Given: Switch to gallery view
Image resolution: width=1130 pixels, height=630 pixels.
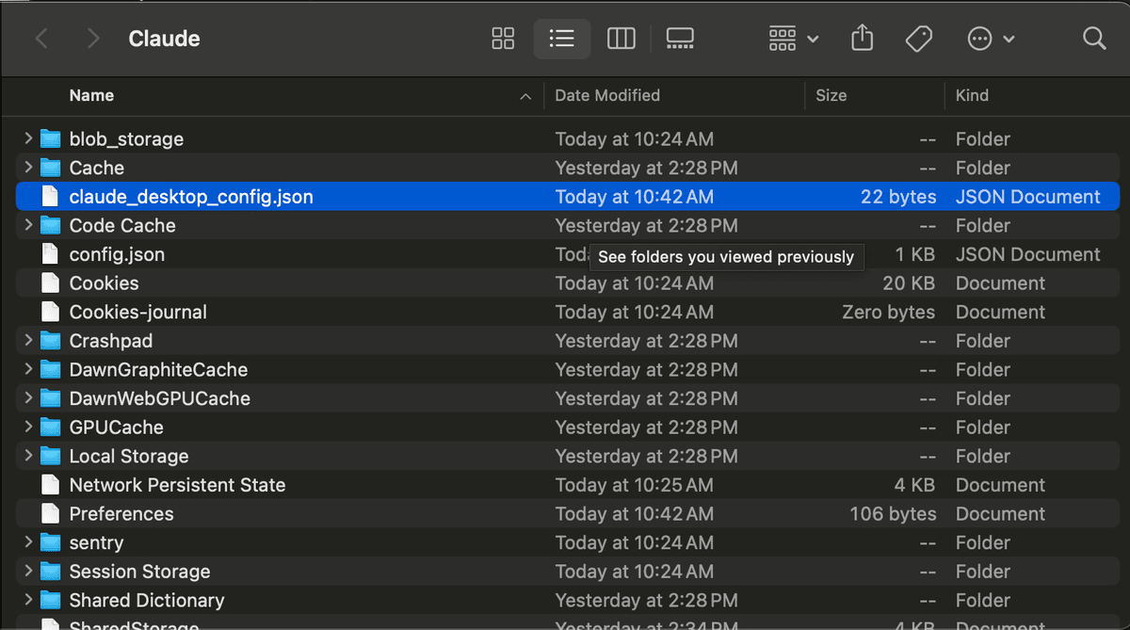Looking at the screenshot, I should [x=680, y=39].
